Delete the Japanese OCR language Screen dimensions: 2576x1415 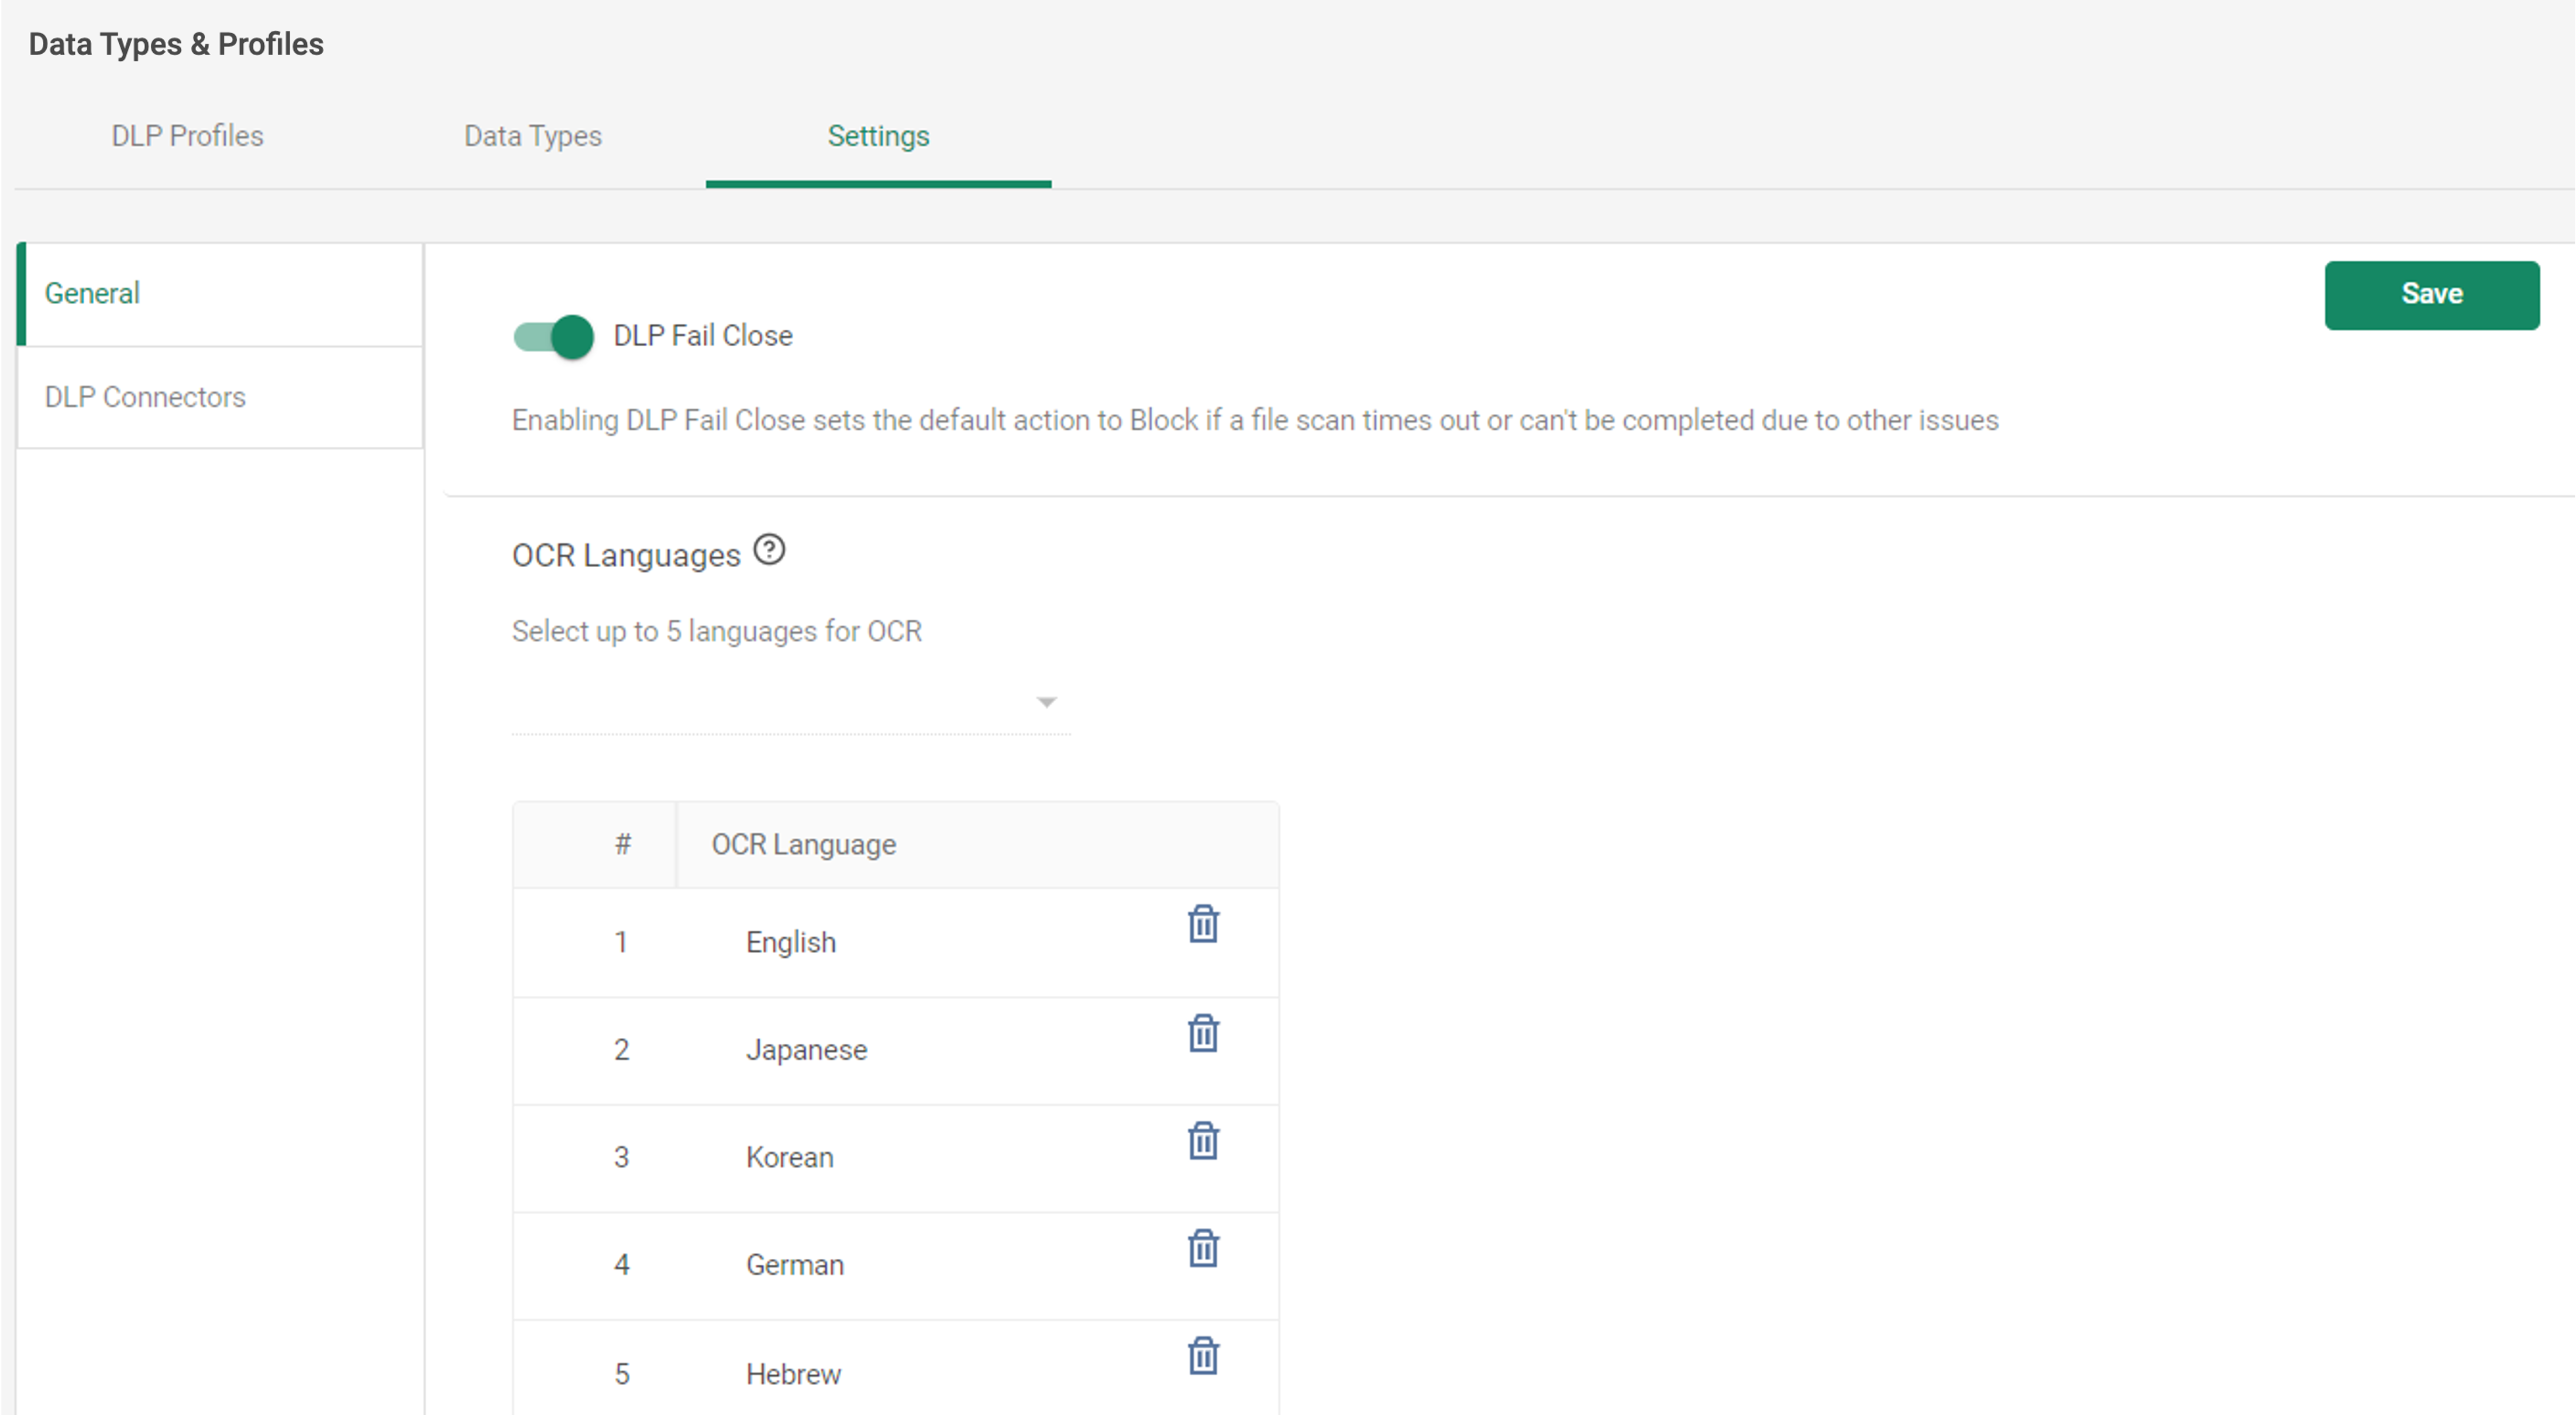[1203, 1033]
